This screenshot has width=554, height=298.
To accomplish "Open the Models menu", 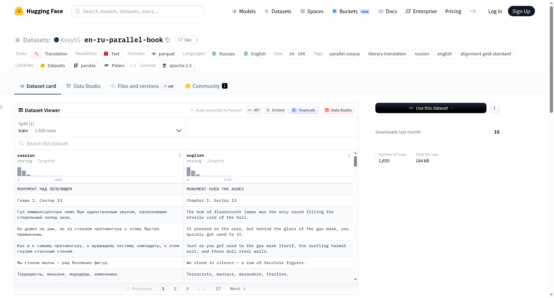I will coord(244,11).
